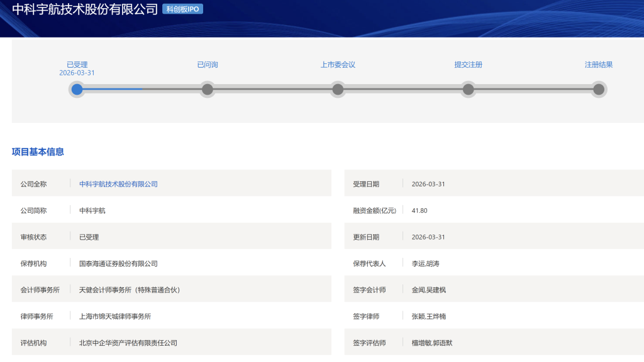Select the 已问询 stage circle on timeline
The height and width of the screenshot is (362, 644).
tap(208, 90)
